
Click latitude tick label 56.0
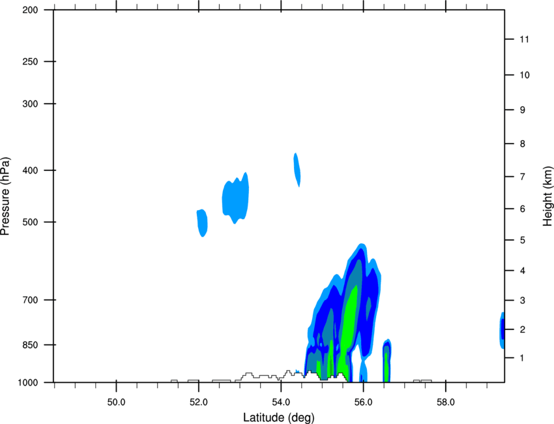(363, 402)
